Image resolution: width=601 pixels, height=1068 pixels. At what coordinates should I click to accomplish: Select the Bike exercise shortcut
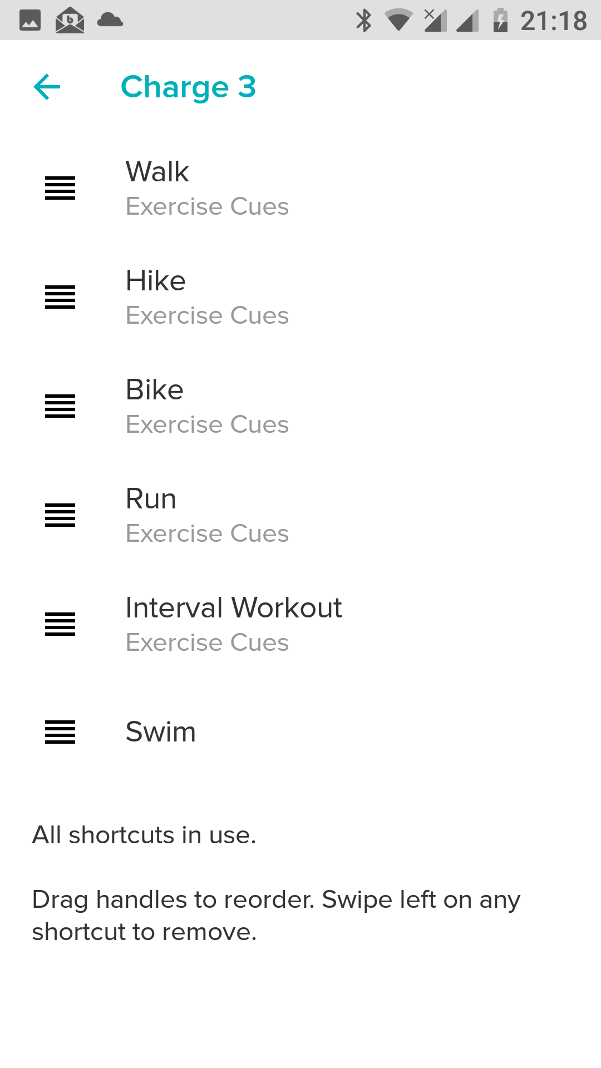click(155, 389)
